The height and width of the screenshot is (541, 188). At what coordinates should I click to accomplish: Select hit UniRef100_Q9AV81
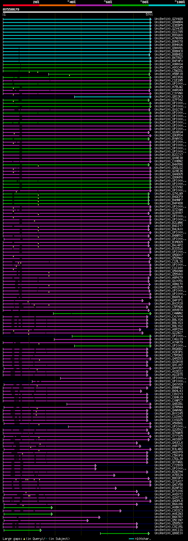point(169,48)
